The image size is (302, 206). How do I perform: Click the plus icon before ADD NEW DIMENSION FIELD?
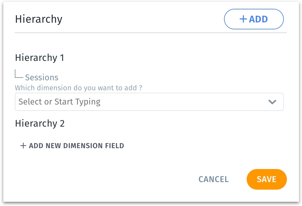pos(23,146)
